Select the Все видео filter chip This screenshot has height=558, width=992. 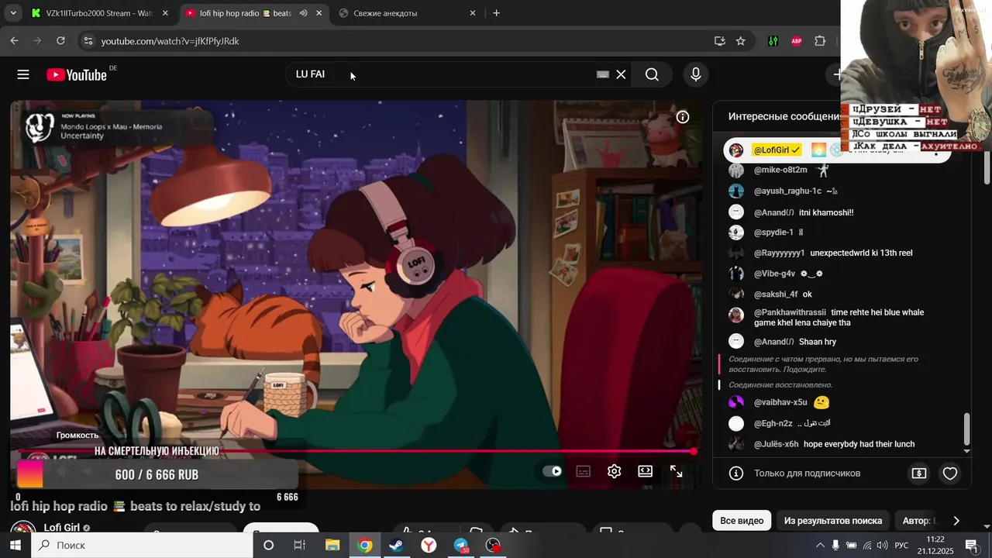[x=742, y=521]
